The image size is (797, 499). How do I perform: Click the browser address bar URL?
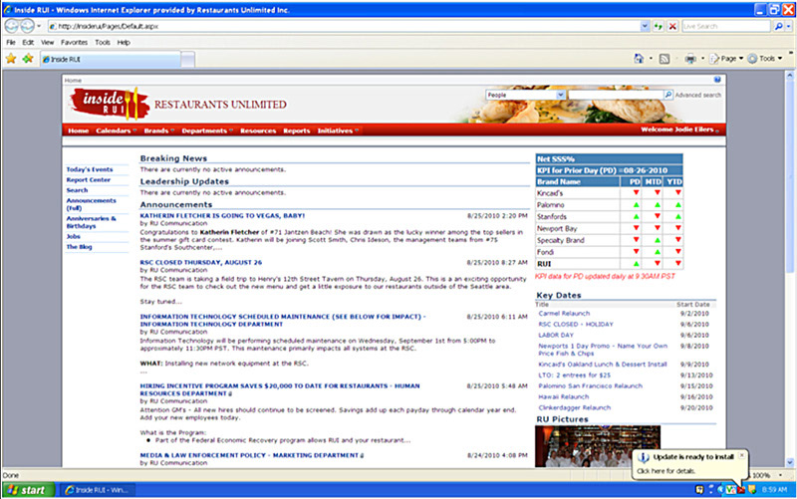click(344, 26)
